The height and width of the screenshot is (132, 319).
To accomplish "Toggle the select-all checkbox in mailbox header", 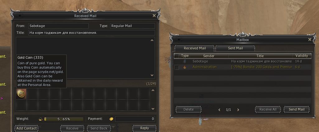I will tap(177, 56).
